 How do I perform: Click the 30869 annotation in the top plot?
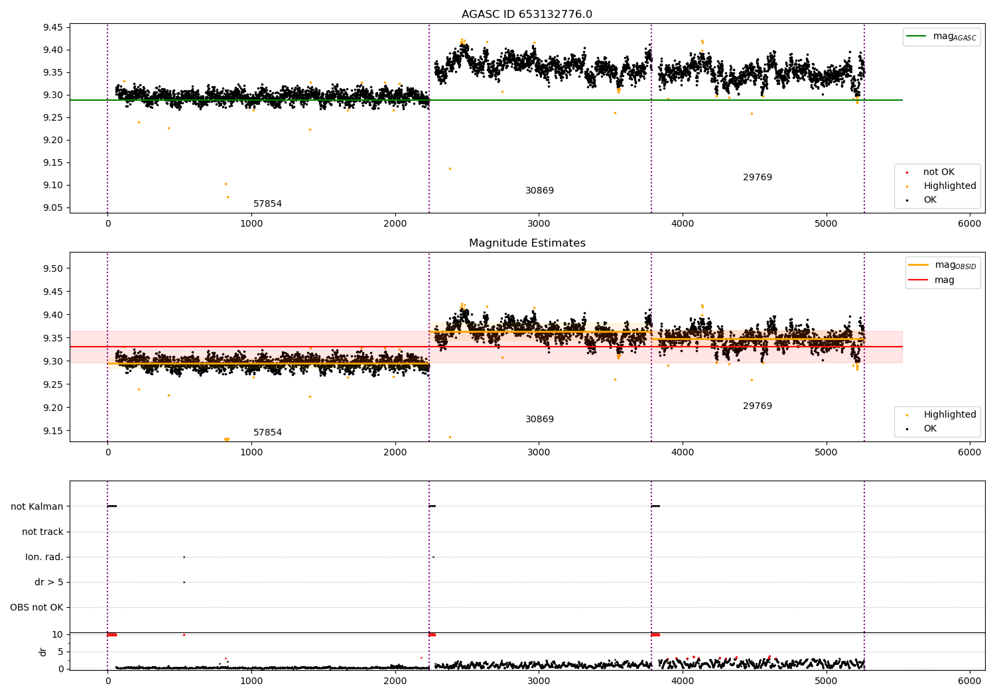539,191
